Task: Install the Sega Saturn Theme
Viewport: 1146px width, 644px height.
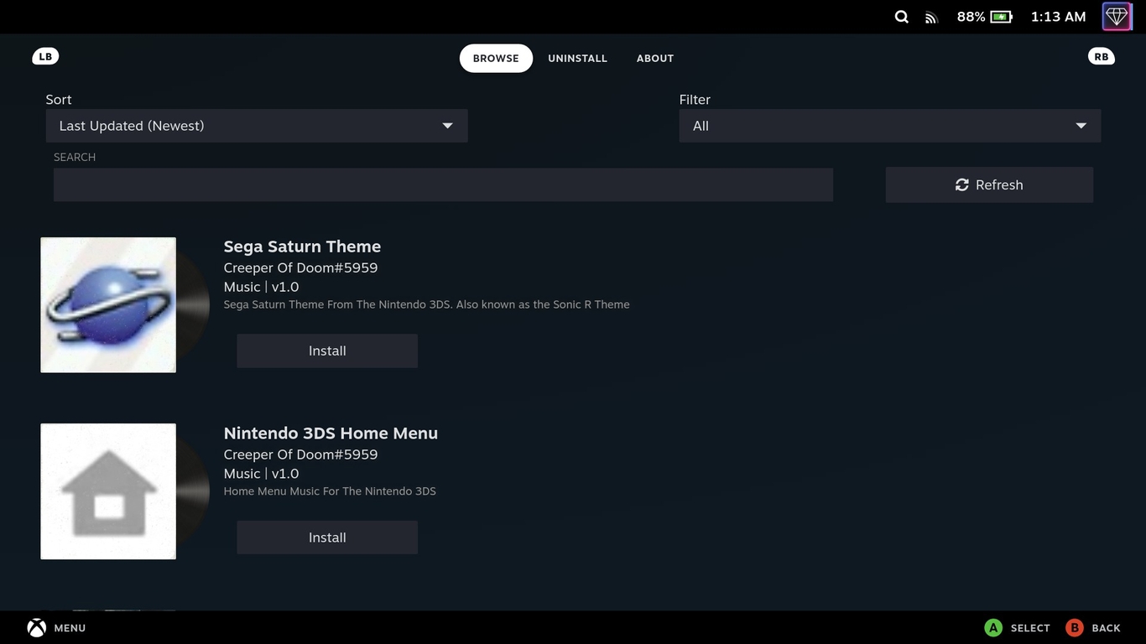Action: coord(326,351)
